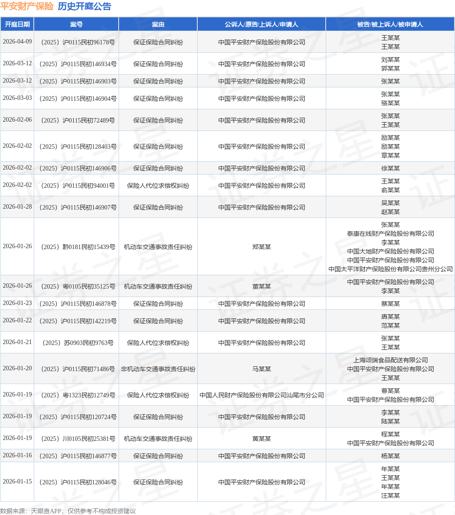Select case number (2025)沪0115民初94001号
455x515 pixels.
(x=78, y=186)
